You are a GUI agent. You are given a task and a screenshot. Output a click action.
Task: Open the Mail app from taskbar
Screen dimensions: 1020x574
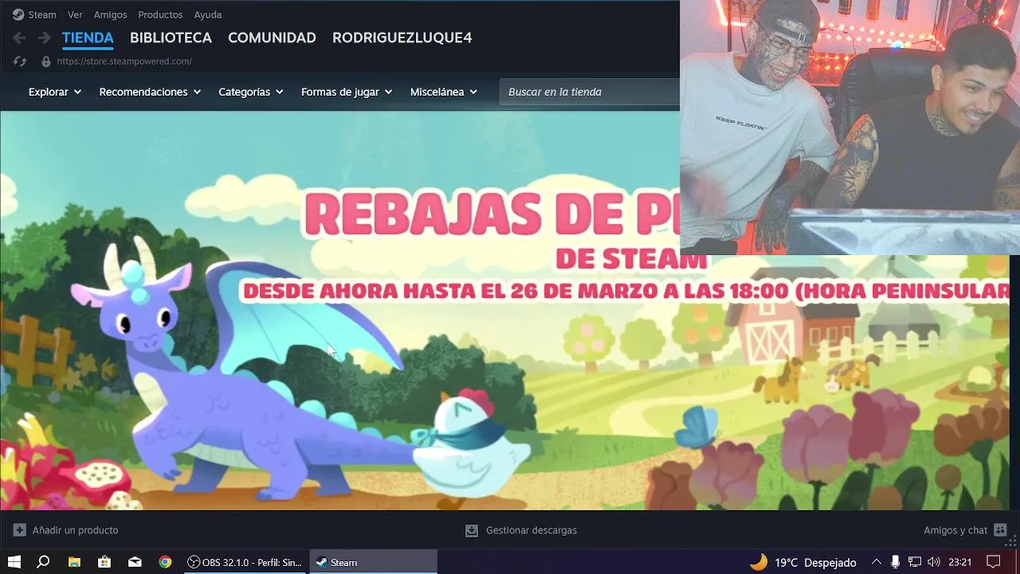tap(135, 562)
